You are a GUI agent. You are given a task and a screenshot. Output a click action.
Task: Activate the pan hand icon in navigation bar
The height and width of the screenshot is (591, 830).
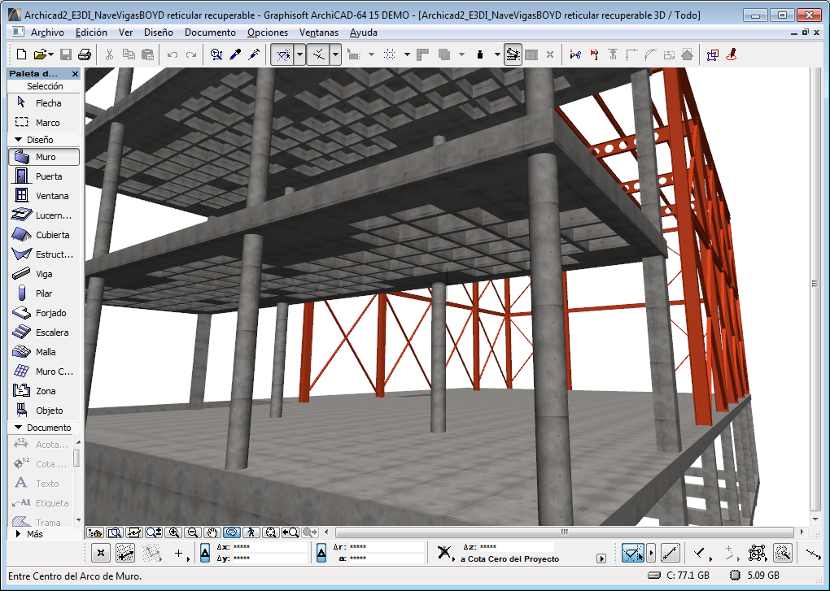pos(212,532)
